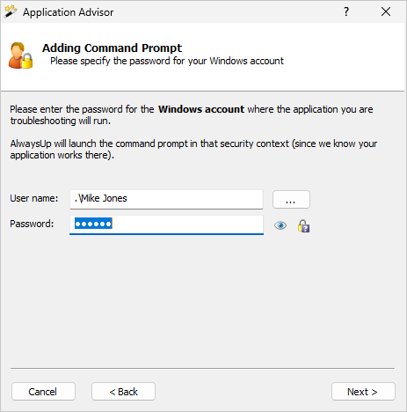Focus the Password input field

pyautogui.click(x=166, y=224)
